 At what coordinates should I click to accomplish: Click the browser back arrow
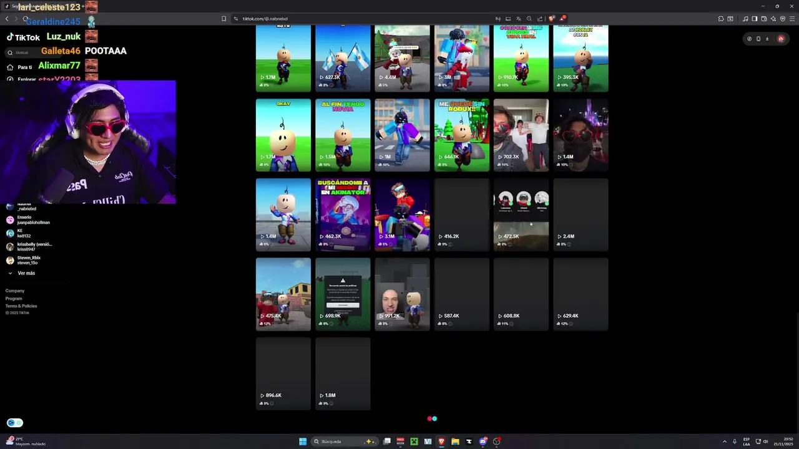point(7,19)
